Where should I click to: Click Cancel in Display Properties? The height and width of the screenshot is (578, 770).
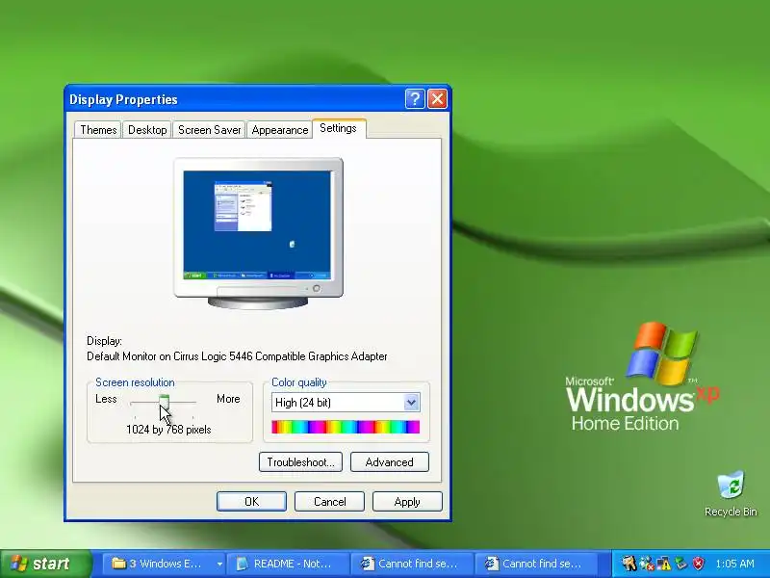pyautogui.click(x=329, y=501)
